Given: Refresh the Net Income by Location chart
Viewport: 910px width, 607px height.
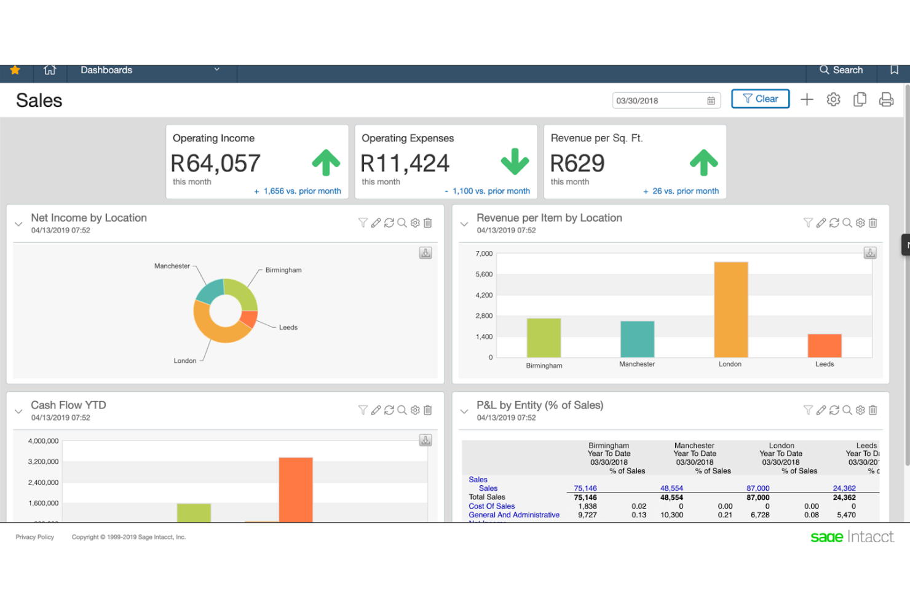Looking at the screenshot, I should (x=389, y=223).
